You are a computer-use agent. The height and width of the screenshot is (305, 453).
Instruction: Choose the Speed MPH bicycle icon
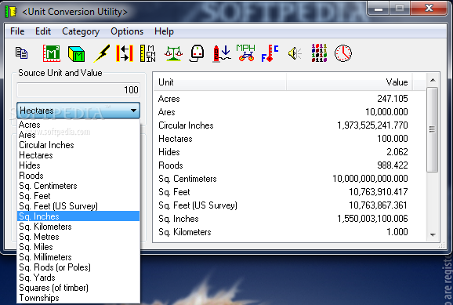(x=246, y=53)
